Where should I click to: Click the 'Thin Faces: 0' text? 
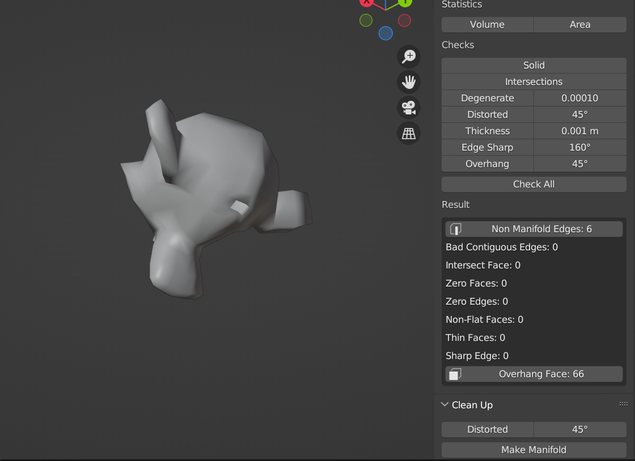476,338
